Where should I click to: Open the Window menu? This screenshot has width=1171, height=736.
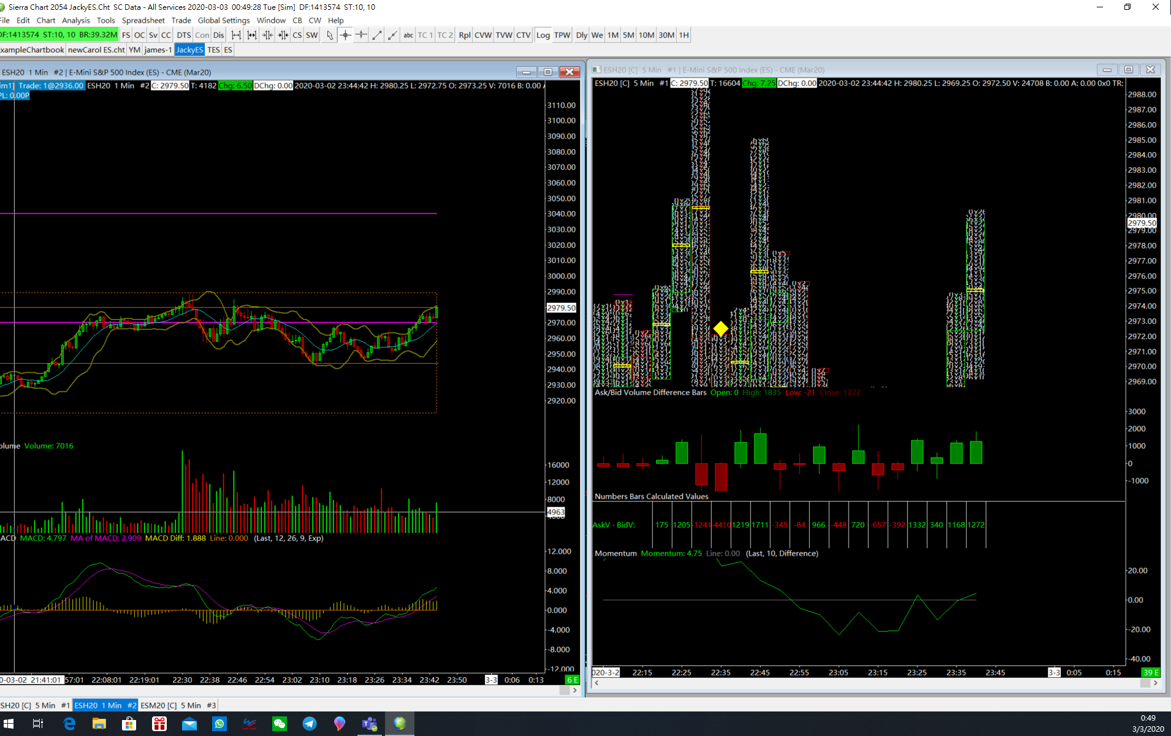(271, 20)
